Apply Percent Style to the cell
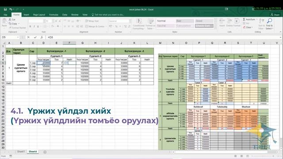283x159 pixels. click(x=116, y=26)
